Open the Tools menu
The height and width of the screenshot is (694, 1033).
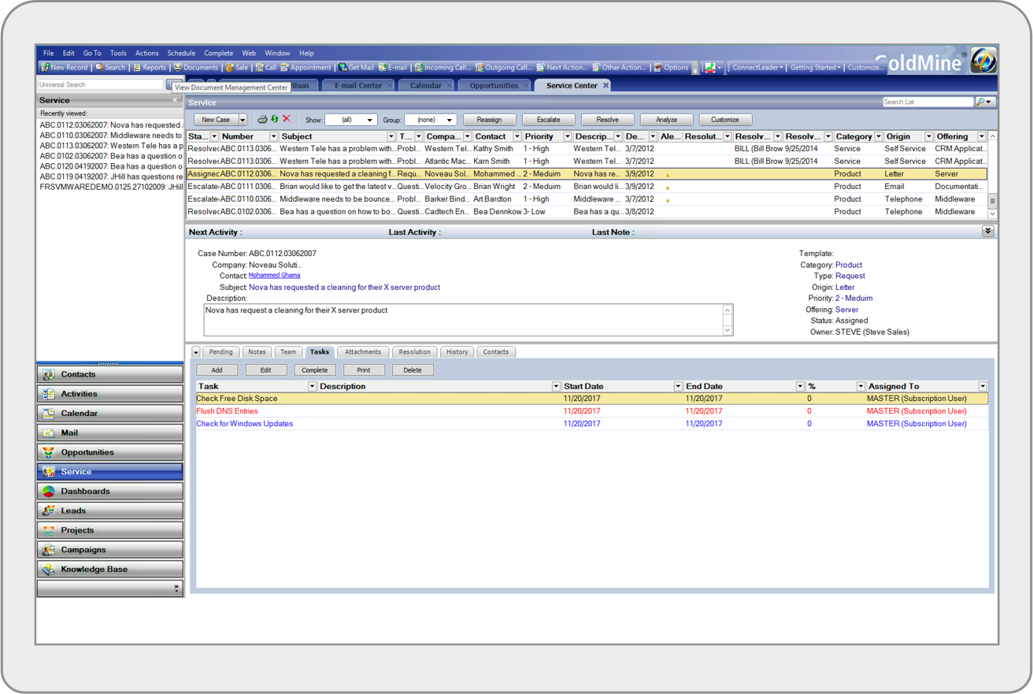coord(118,54)
